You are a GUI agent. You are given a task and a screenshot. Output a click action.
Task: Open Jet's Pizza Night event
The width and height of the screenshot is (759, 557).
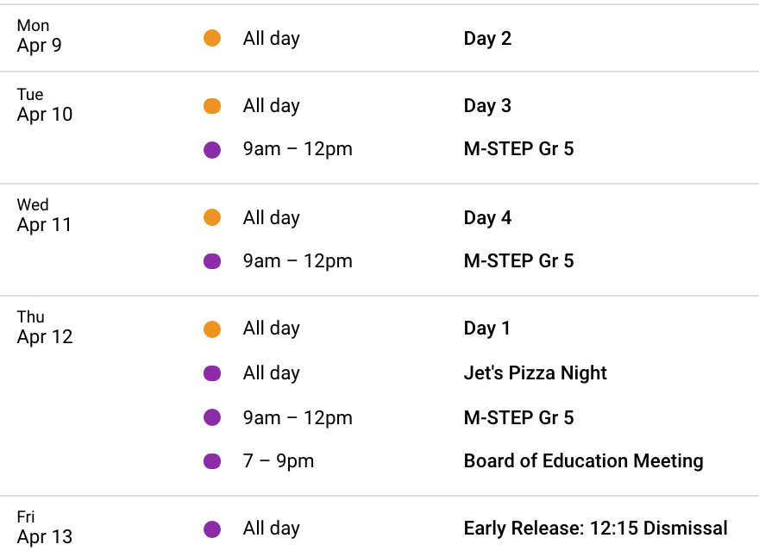pos(535,372)
